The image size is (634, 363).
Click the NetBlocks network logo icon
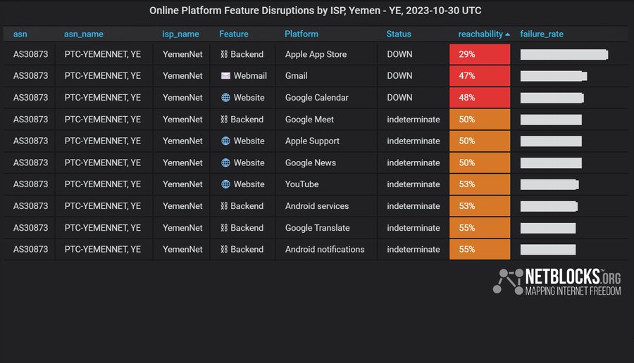tap(507, 281)
